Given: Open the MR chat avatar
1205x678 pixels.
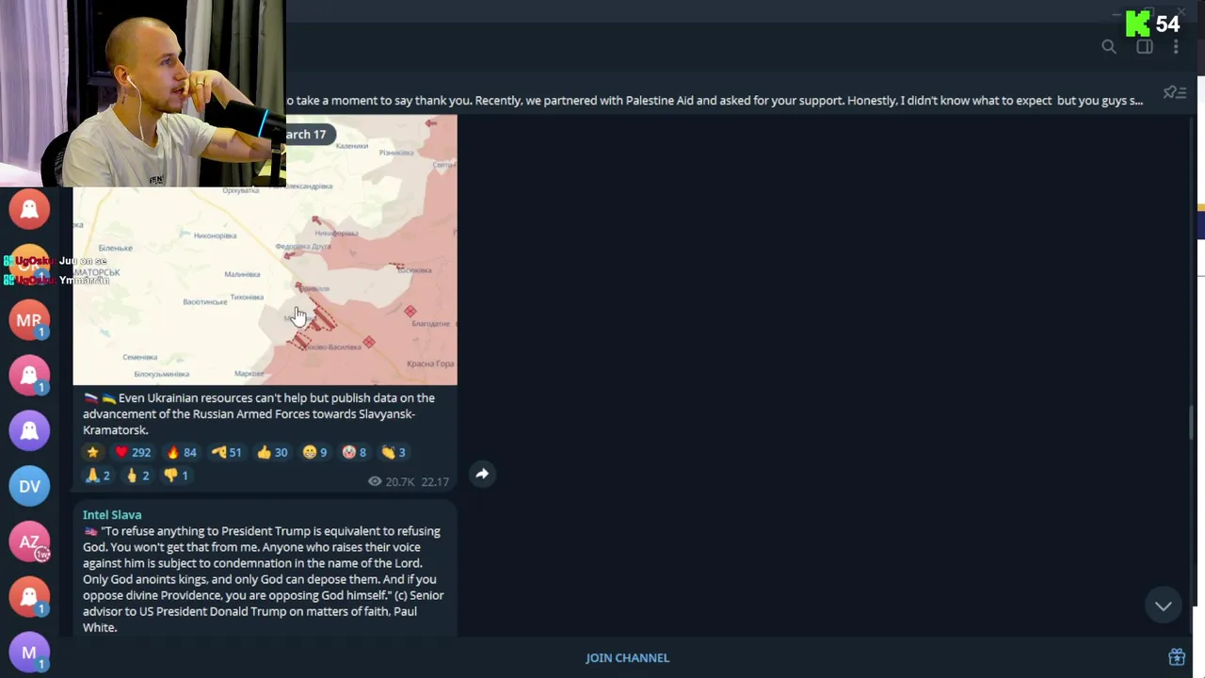Looking at the screenshot, I should pyautogui.click(x=29, y=320).
